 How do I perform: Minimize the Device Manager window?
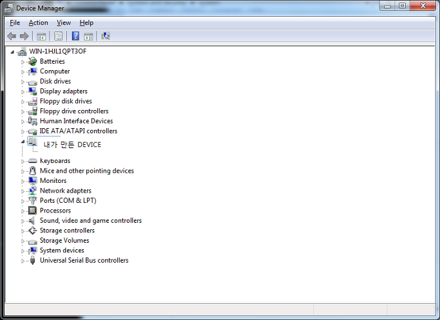click(387, 6)
